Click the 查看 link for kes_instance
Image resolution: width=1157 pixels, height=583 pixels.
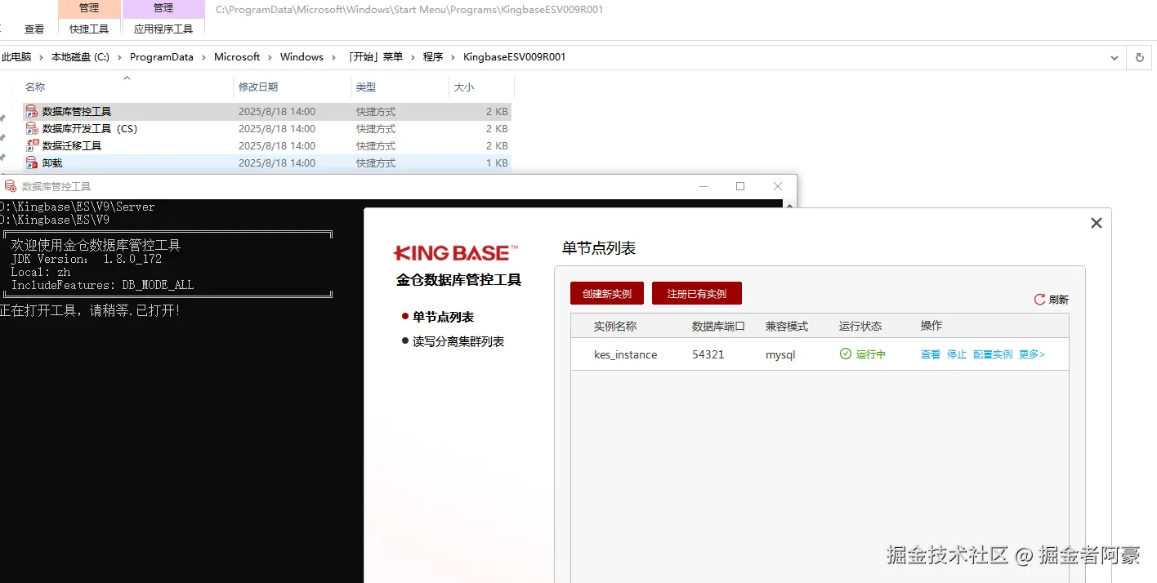pyautogui.click(x=931, y=354)
